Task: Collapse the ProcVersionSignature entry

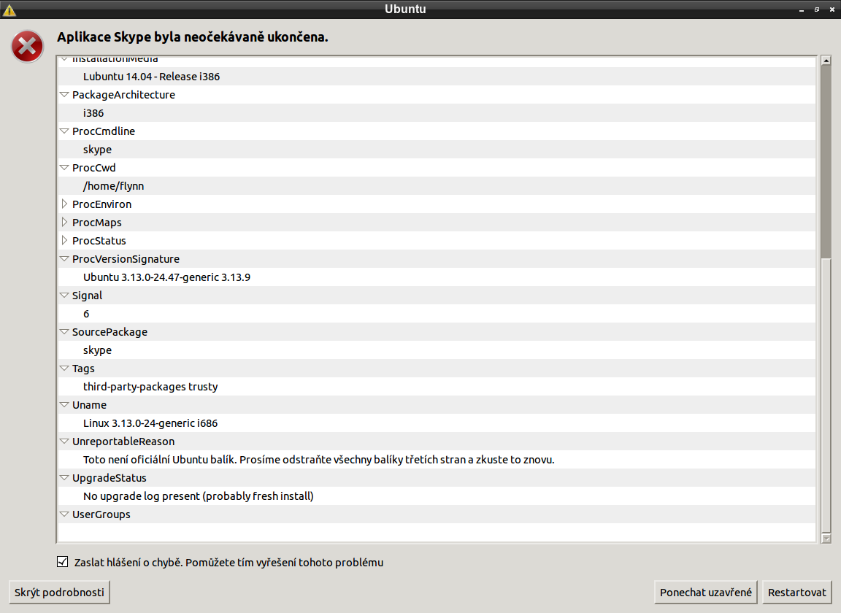Action: [x=64, y=258]
